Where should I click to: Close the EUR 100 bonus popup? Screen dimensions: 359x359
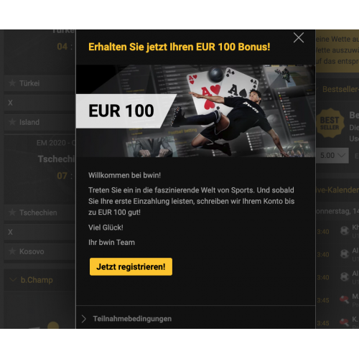[299, 38]
